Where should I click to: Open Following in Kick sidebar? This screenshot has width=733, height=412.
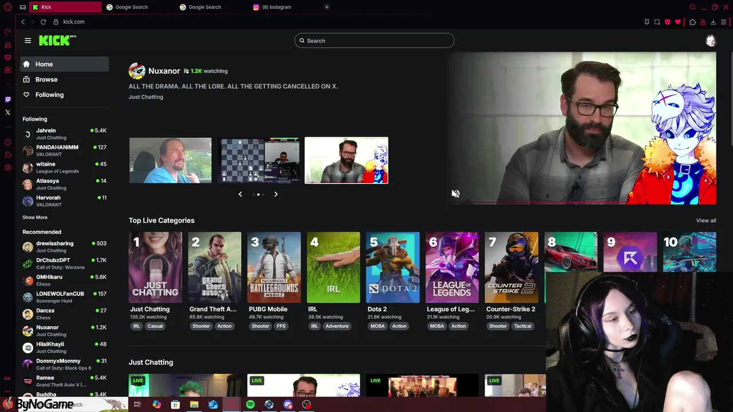(64, 95)
